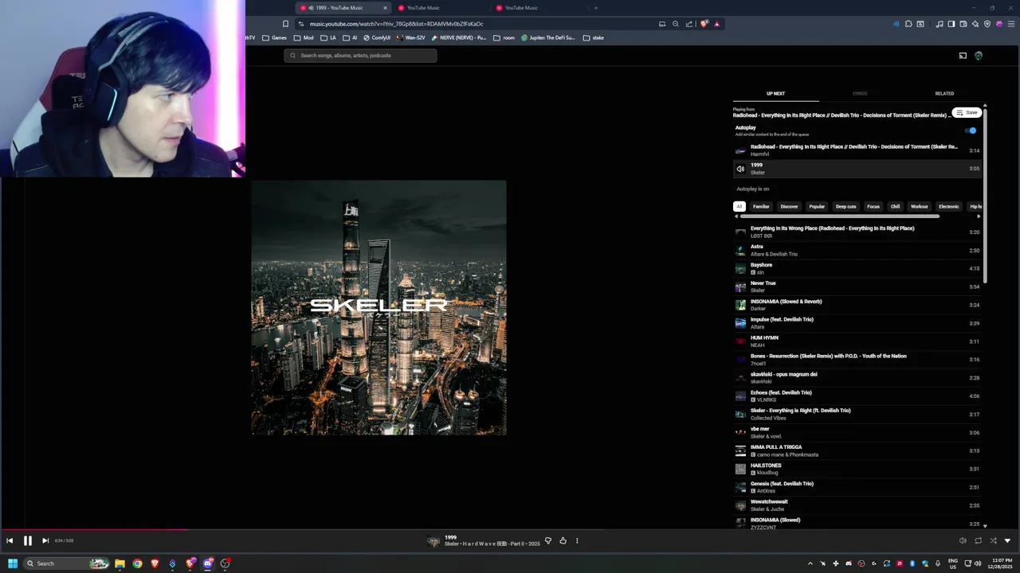
Task: Like the song 1999
Action: point(563,541)
